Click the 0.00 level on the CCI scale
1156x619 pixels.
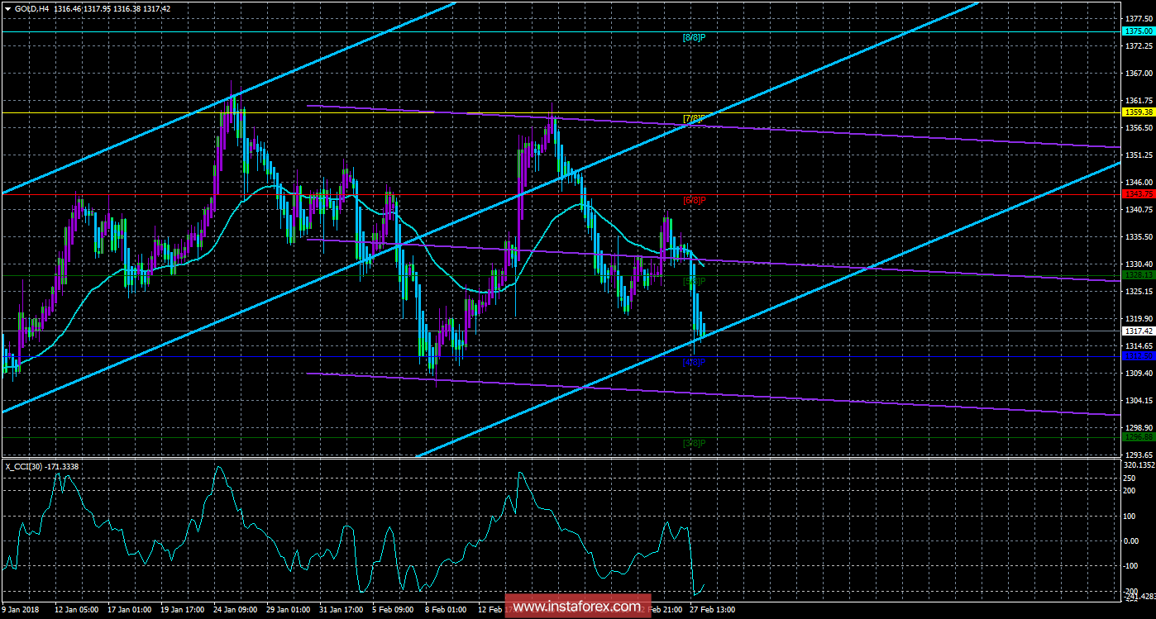(1130, 540)
